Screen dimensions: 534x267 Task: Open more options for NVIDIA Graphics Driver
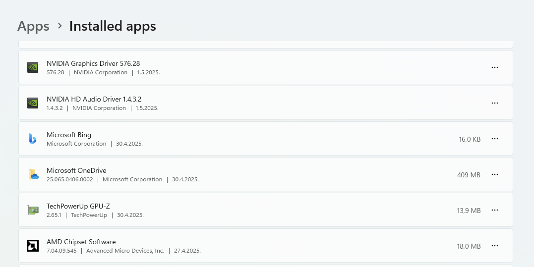point(494,67)
